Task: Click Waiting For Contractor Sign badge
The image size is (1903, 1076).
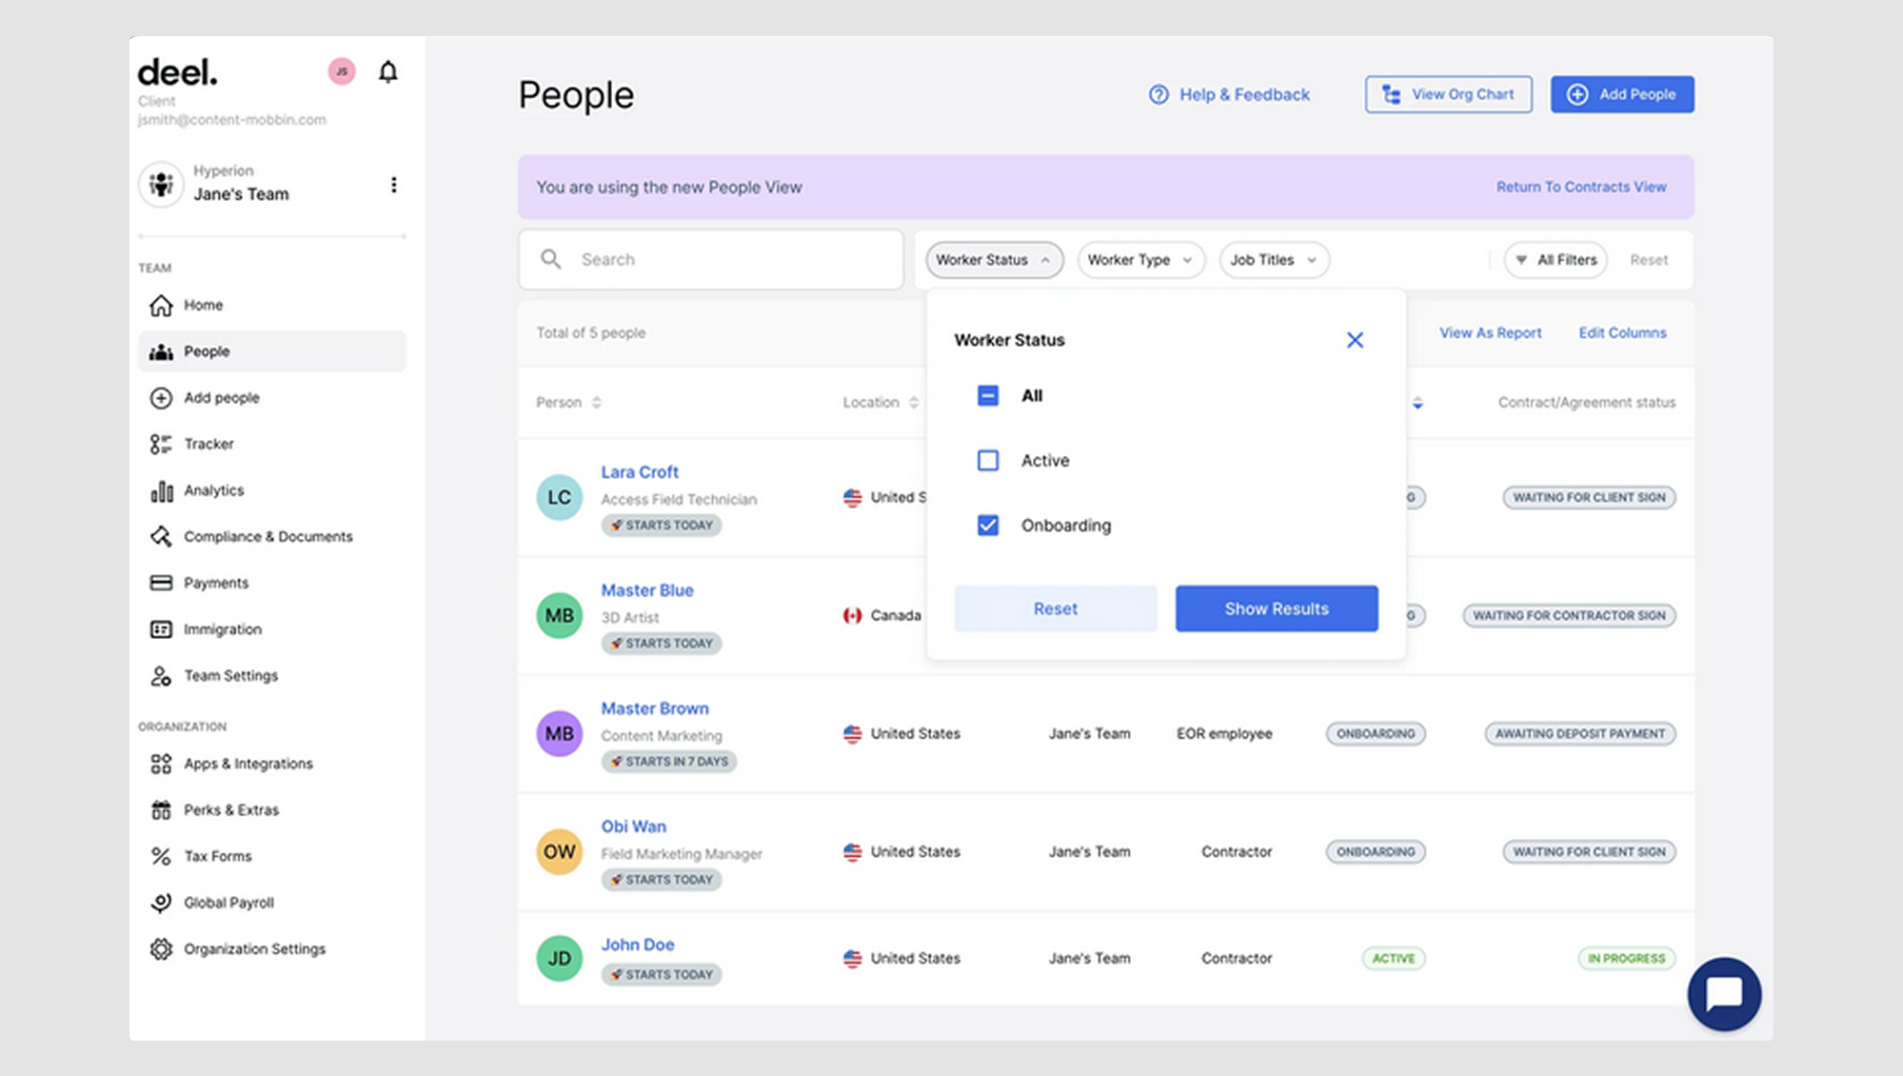Action: point(1569,616)
